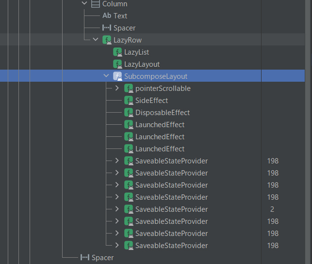This screenshot has height=264, width=312.
Task: Click the vertical scrollbar on the right
Action: pos(308,132)
